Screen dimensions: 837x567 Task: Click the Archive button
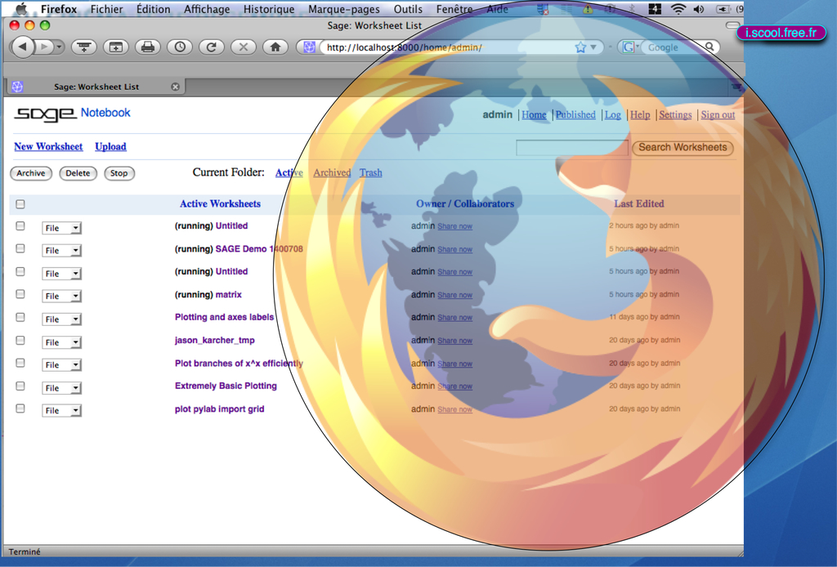(31, 173)
